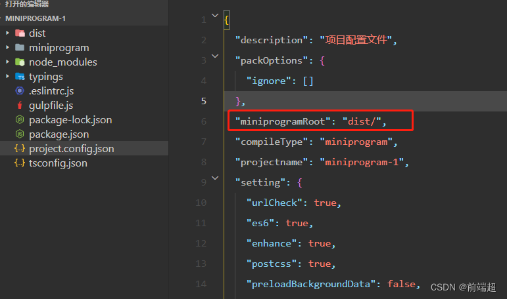Open the miniprogram folder entry
Viewport: 507px width, 299px height.
[59, 48]
